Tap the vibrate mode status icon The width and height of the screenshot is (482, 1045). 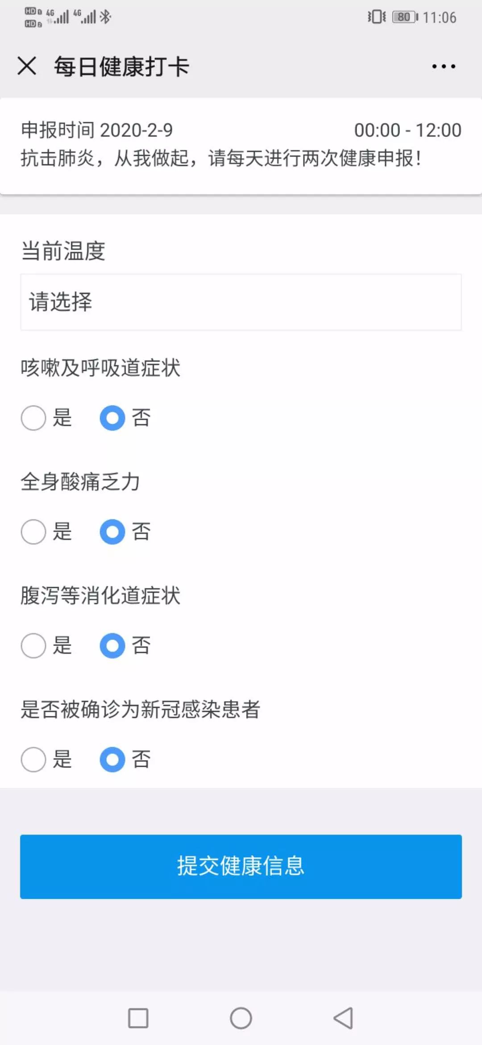pos(377,17)
